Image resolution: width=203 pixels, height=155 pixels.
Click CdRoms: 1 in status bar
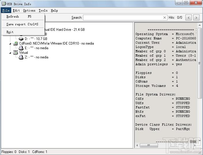(40, 152)
